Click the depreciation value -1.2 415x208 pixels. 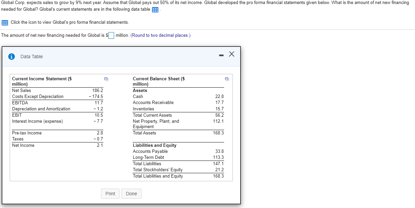[98, 109]
